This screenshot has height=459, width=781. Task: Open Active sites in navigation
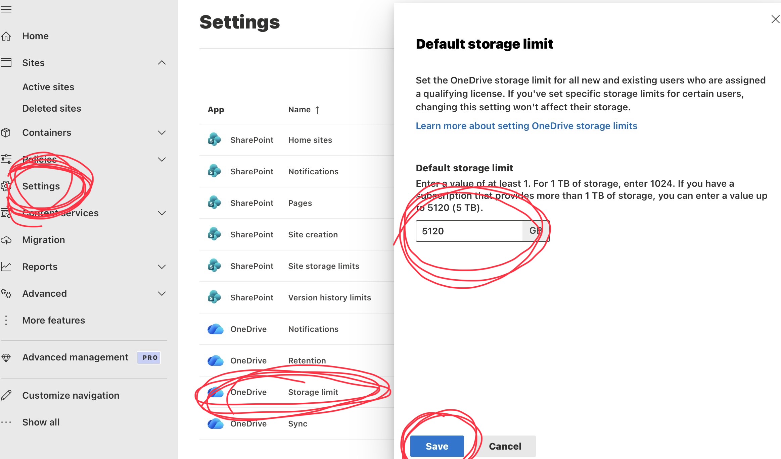(48, 87)
